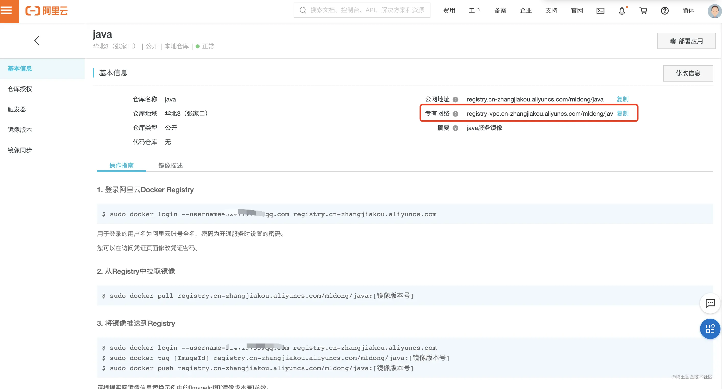Click the first docker login command
The image size is (722, 389).
tap(269, 214)
